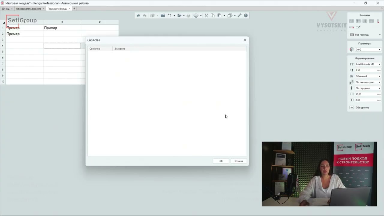Open settings via the wrench icon
The width and height of the screenshot is (384, 216).
239,16
